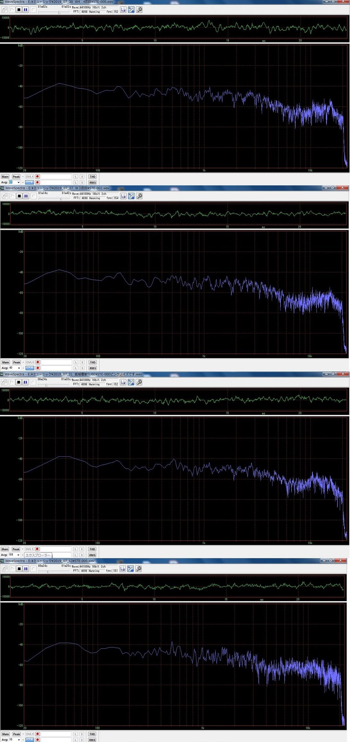The width and height of the screenshot is (350, 742).
Task: Click "4096 Hanning" FFT field in 2019_07_30 window
Action: click(92, 12)
